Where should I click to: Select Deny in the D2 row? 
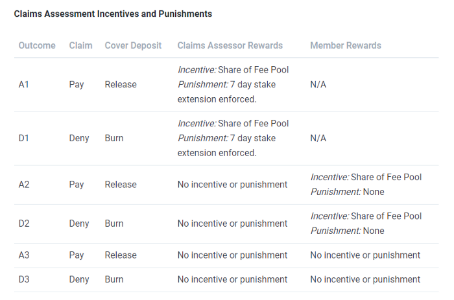[x=79, y=224]
